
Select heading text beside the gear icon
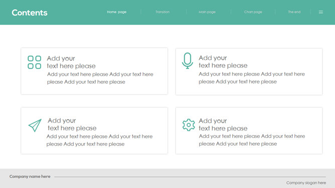tap(223, 124)
